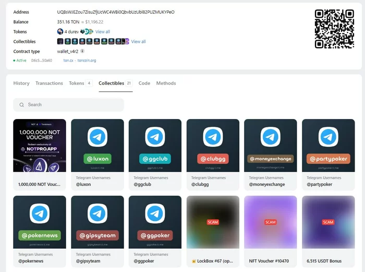Viewport: 365px width, 272px height.
Task: Open the @pokernews username card
Action: pos(40,231)
